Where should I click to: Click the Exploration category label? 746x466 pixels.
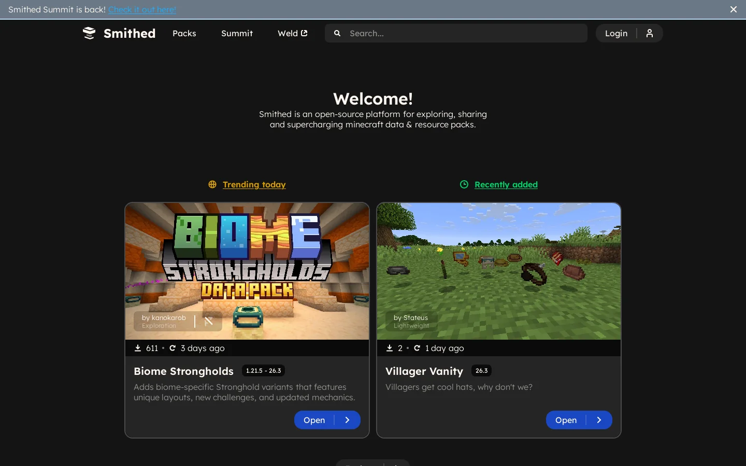click(x=159, y=326)
